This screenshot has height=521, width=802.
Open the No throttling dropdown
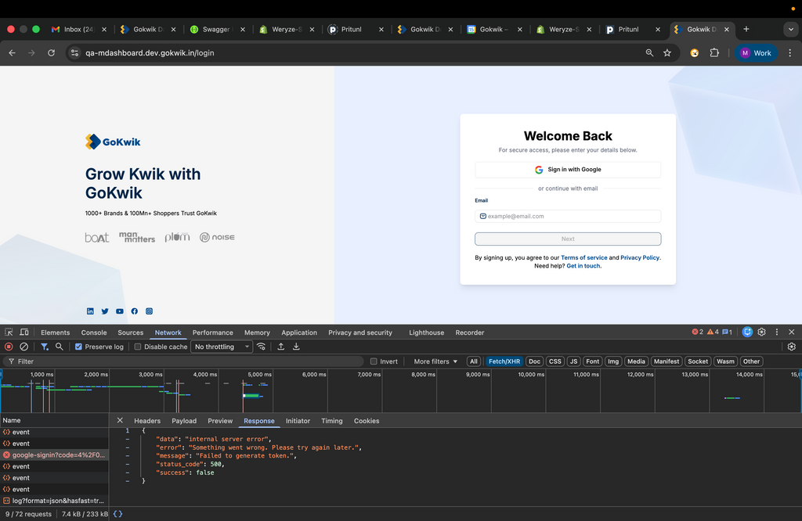coord(222,347)
